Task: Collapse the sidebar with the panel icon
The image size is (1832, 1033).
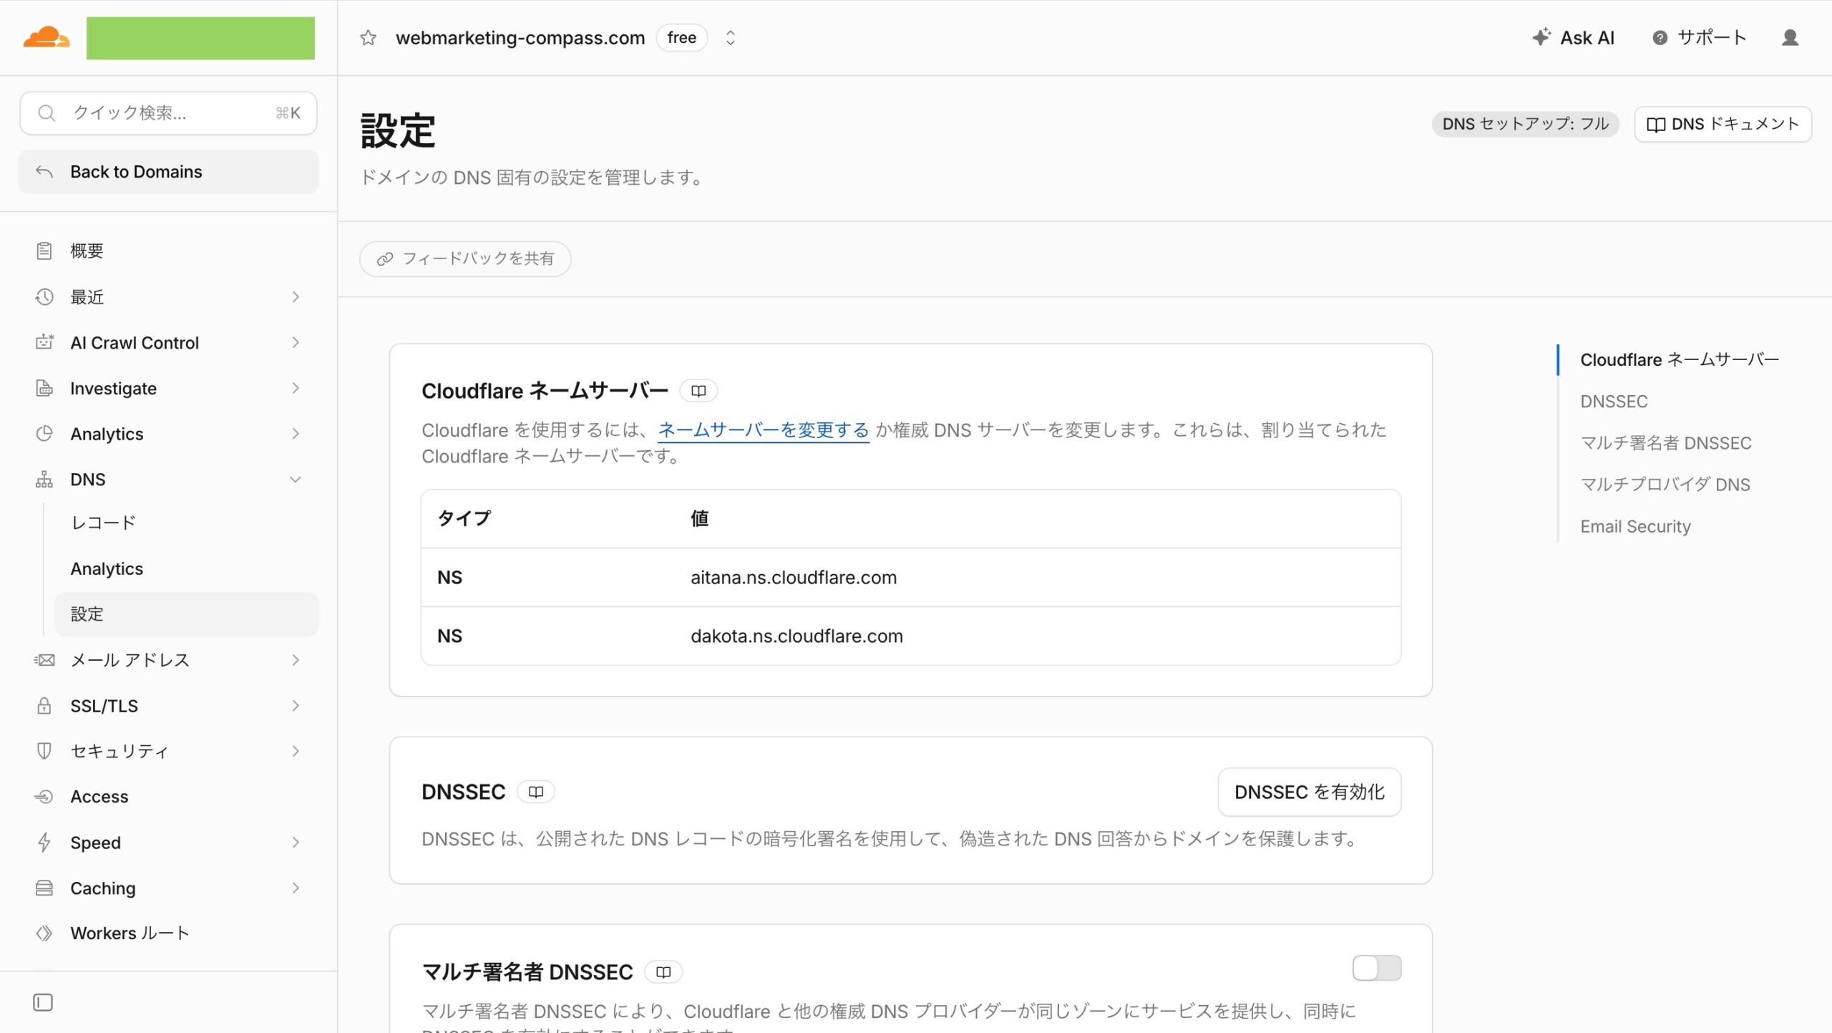Action: [x=43, y=1002]
